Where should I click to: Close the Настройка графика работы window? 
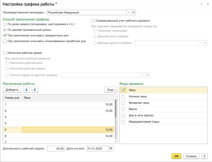tap(207, 4)
